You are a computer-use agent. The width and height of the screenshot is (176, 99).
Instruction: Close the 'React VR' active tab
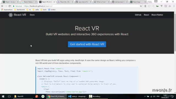54,2
